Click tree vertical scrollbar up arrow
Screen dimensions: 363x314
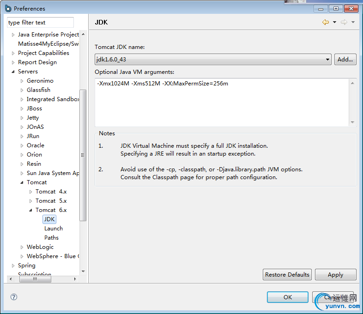pyautogui.click(x=83, y=34)
